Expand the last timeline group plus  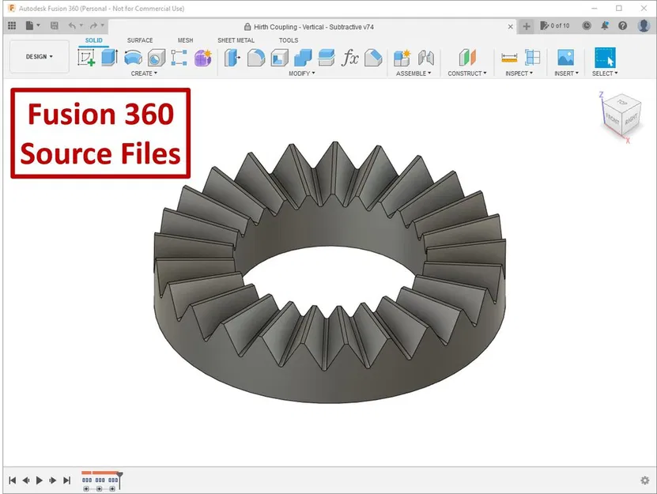coord(112,489)
